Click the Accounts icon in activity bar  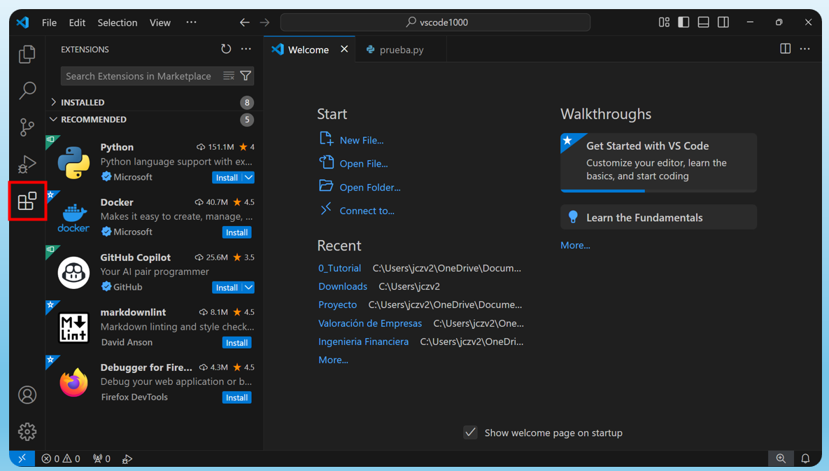click(27, 395)
